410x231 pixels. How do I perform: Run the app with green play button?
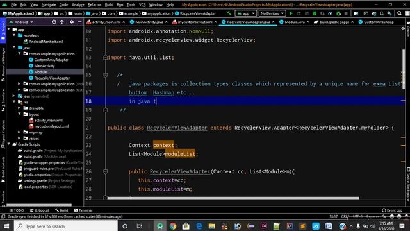pyautogui.click(x=291, y=13)
